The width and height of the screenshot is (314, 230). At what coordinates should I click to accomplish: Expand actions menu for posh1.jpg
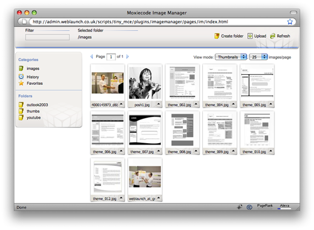(158, 104)
